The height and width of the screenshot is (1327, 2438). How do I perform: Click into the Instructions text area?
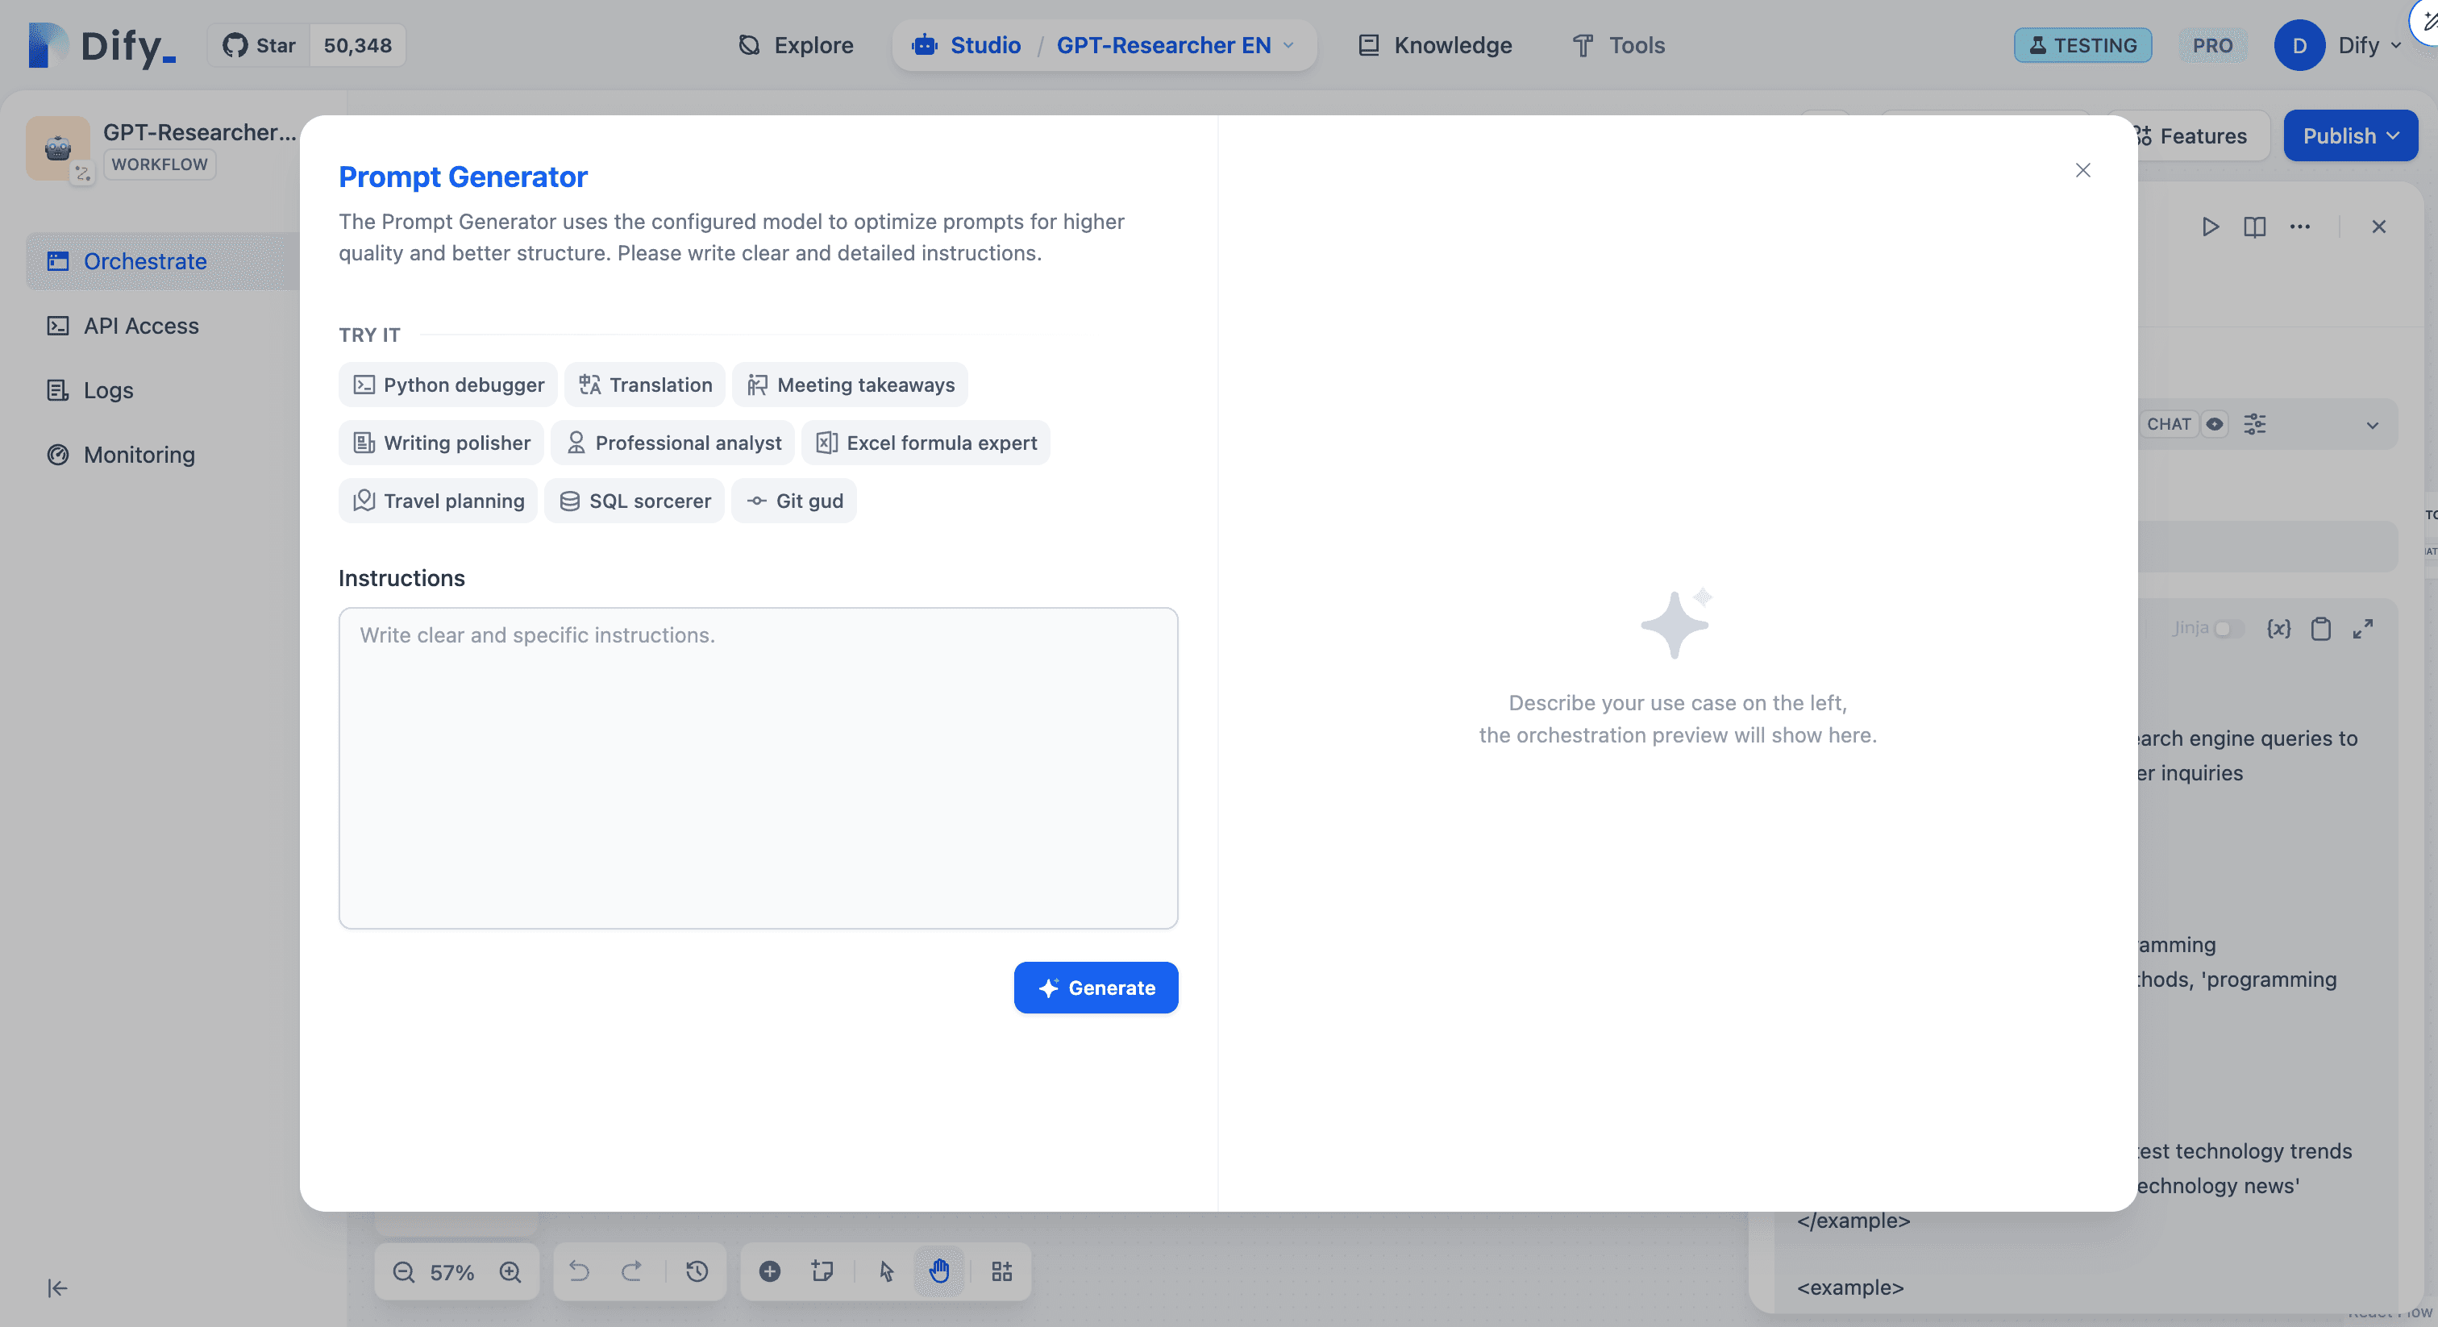click(x=758, y=767)
